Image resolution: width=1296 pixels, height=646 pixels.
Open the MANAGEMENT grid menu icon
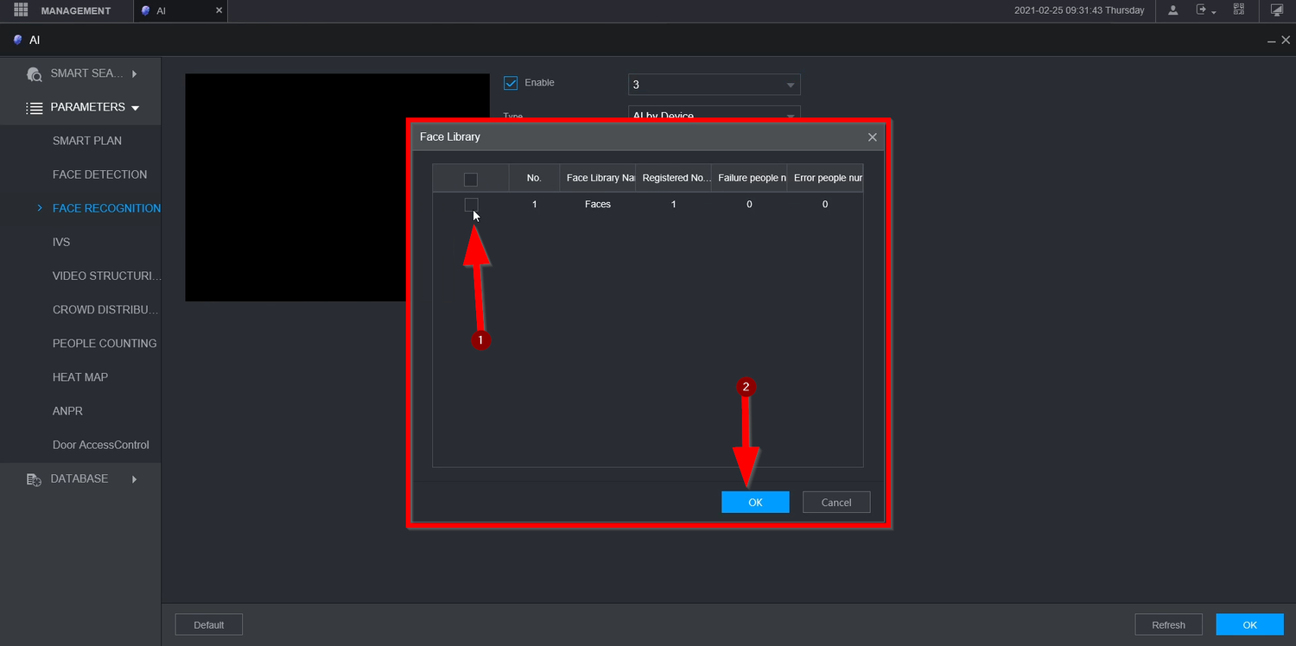22,10
